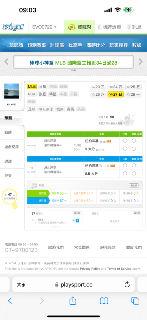
Task: Open the 預測賽事 menu item
Action: tap(37, 45)
